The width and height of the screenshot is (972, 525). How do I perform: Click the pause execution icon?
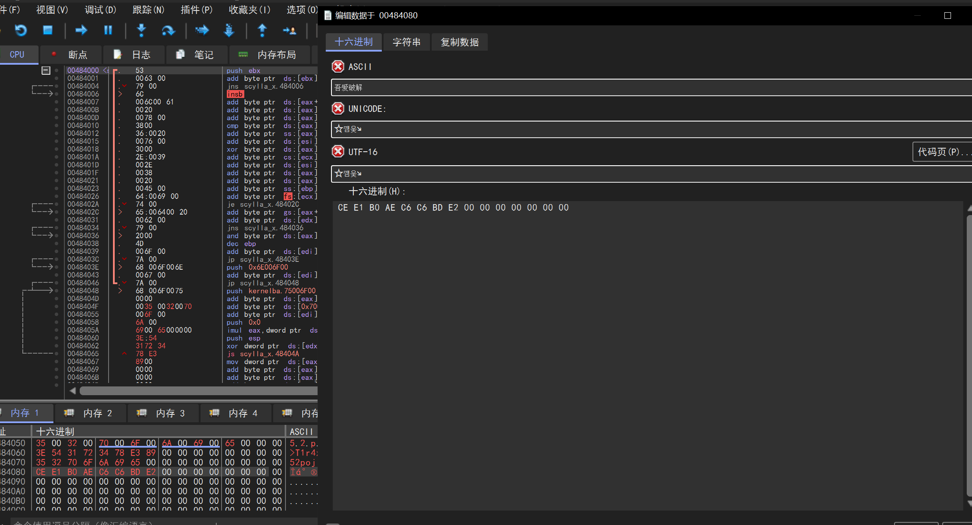(x=108, y=30)
